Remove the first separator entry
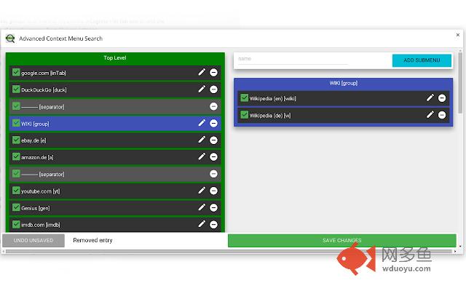 point(213,106)
